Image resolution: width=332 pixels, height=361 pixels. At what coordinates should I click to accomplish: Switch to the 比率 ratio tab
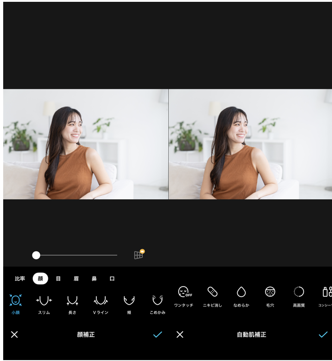[x=20, y=278]
